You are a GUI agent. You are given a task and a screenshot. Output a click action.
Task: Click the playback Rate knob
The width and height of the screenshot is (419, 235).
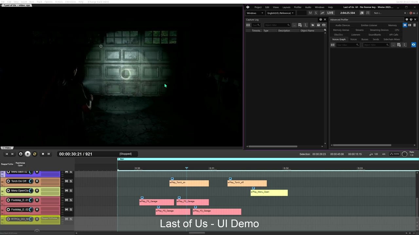405,154
